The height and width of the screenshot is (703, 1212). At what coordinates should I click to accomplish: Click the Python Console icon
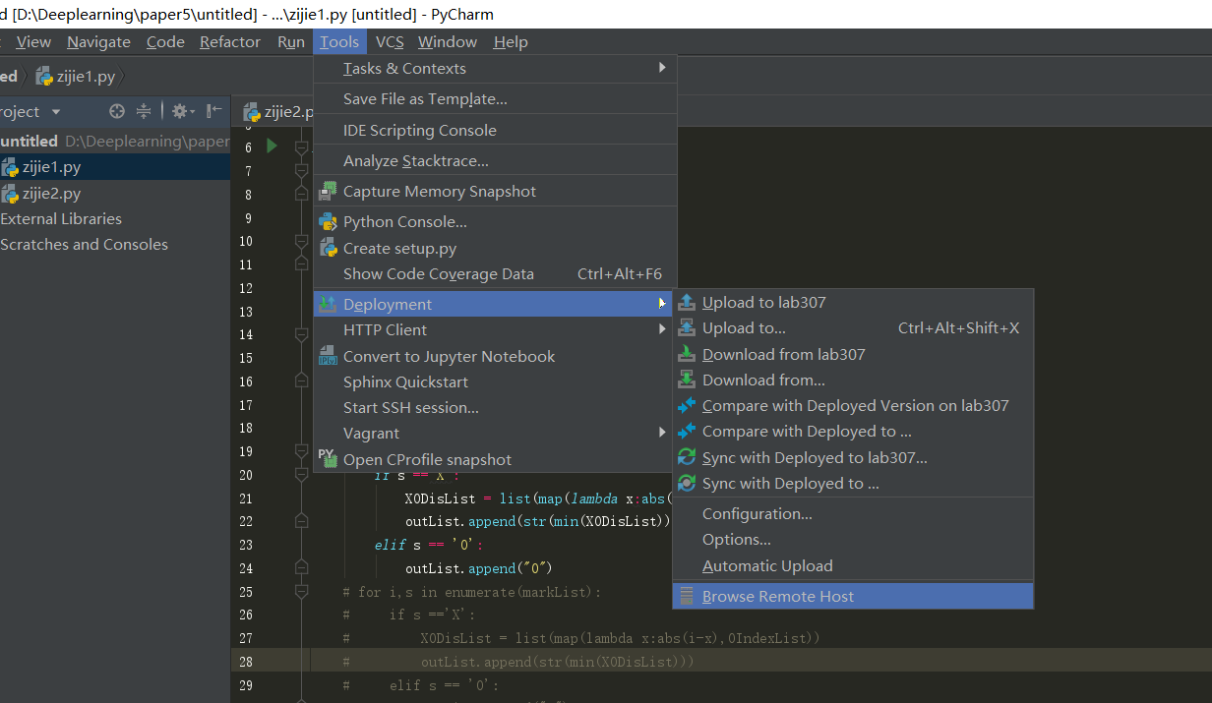[328, 221]
